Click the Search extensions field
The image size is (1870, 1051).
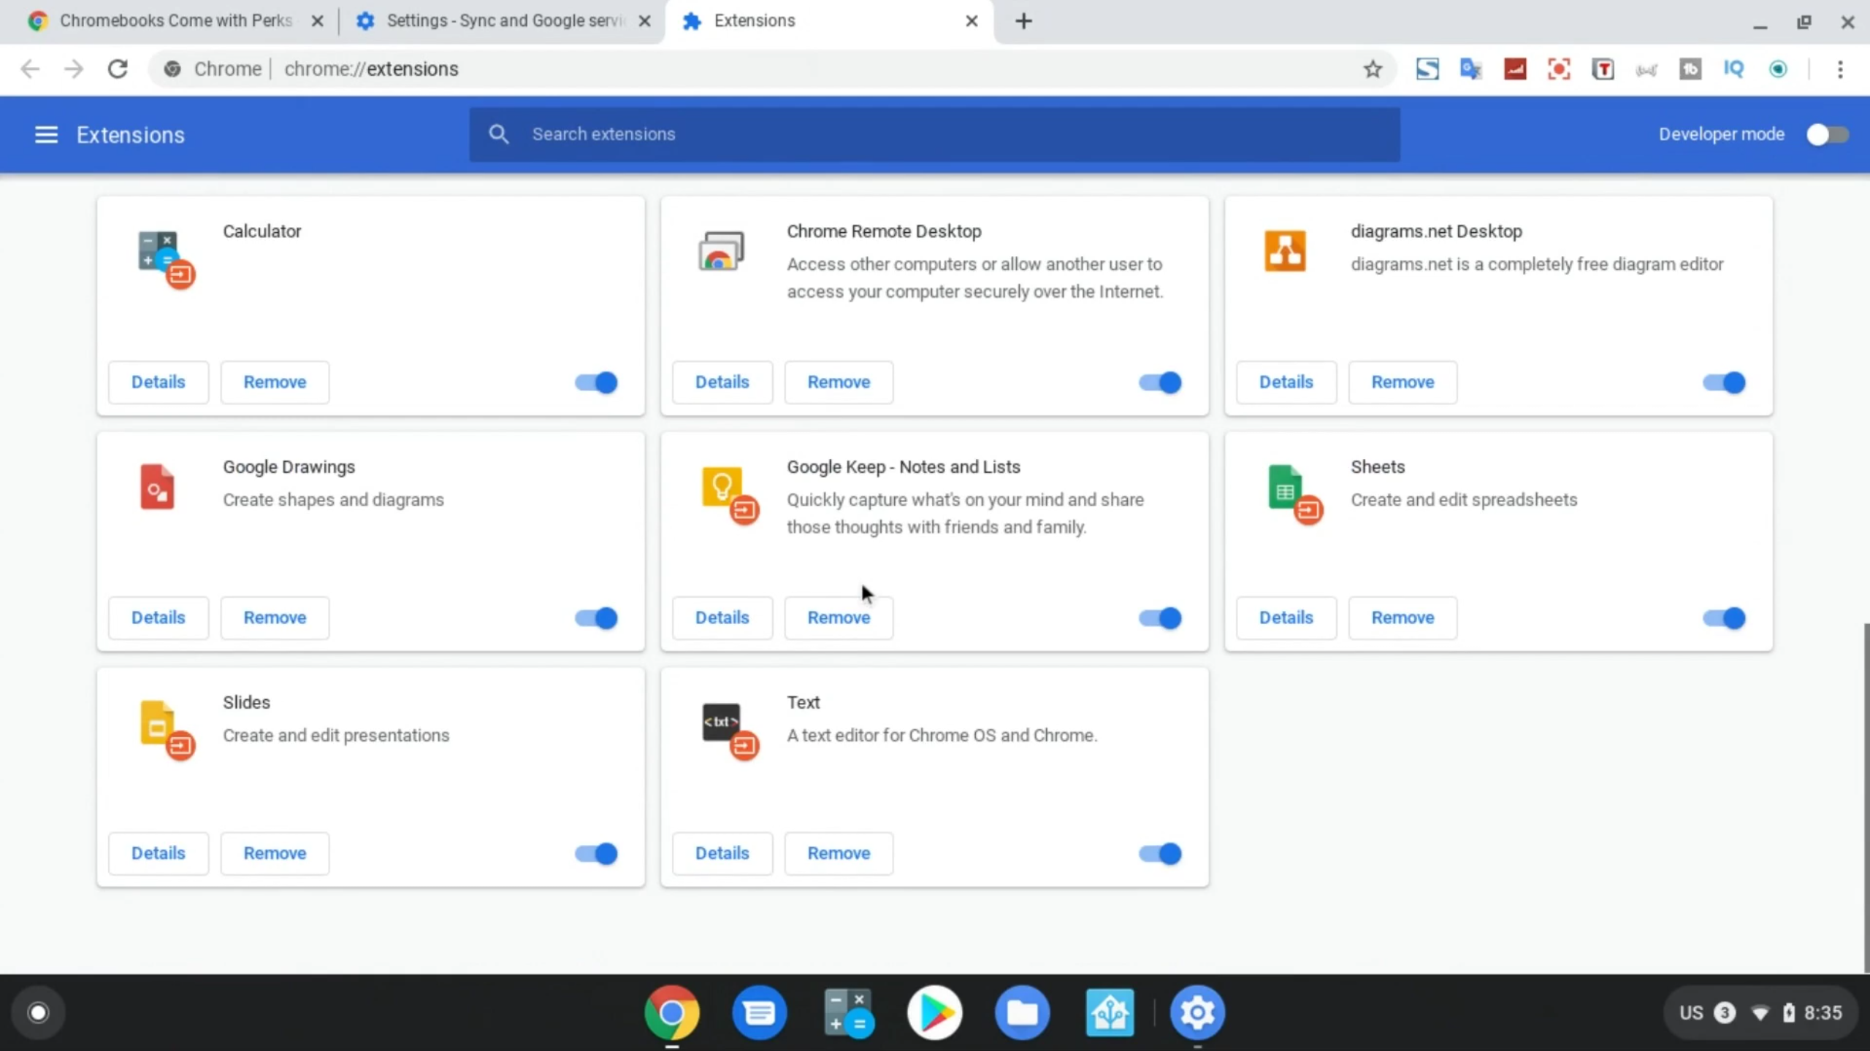click(x=934, y=134)
